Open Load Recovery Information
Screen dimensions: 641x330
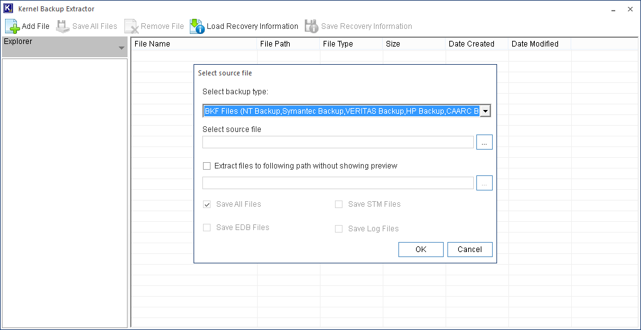point(244,26)
